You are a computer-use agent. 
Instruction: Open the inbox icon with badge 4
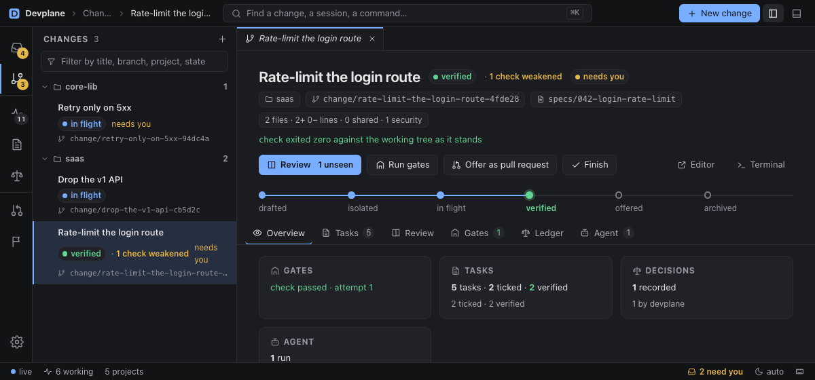pos(17,48)
